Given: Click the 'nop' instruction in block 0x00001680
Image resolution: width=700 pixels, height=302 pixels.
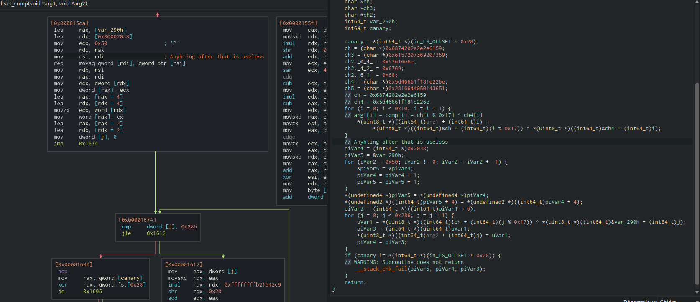Looking at the screenshot, I should 63,272.
